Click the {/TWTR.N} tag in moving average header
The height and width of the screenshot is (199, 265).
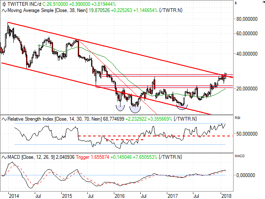tap(171, 10)
